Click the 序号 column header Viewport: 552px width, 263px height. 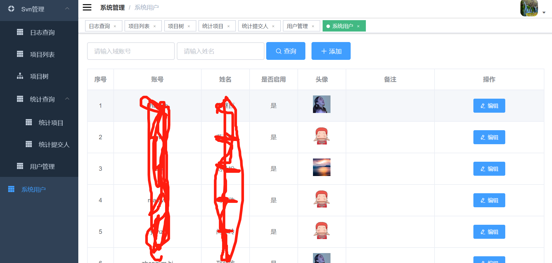click(100, 79)
